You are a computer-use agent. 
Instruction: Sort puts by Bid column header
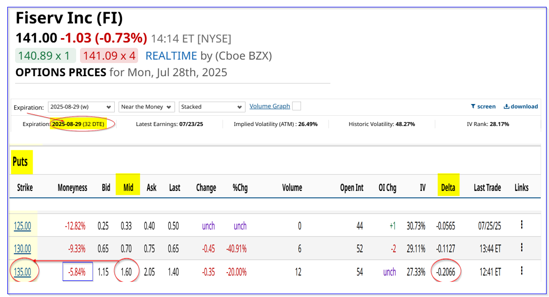point(106,188)
